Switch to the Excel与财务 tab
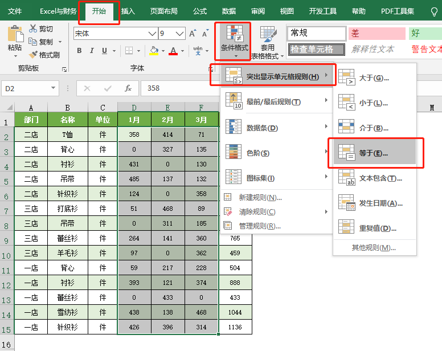 coord(58,11)
